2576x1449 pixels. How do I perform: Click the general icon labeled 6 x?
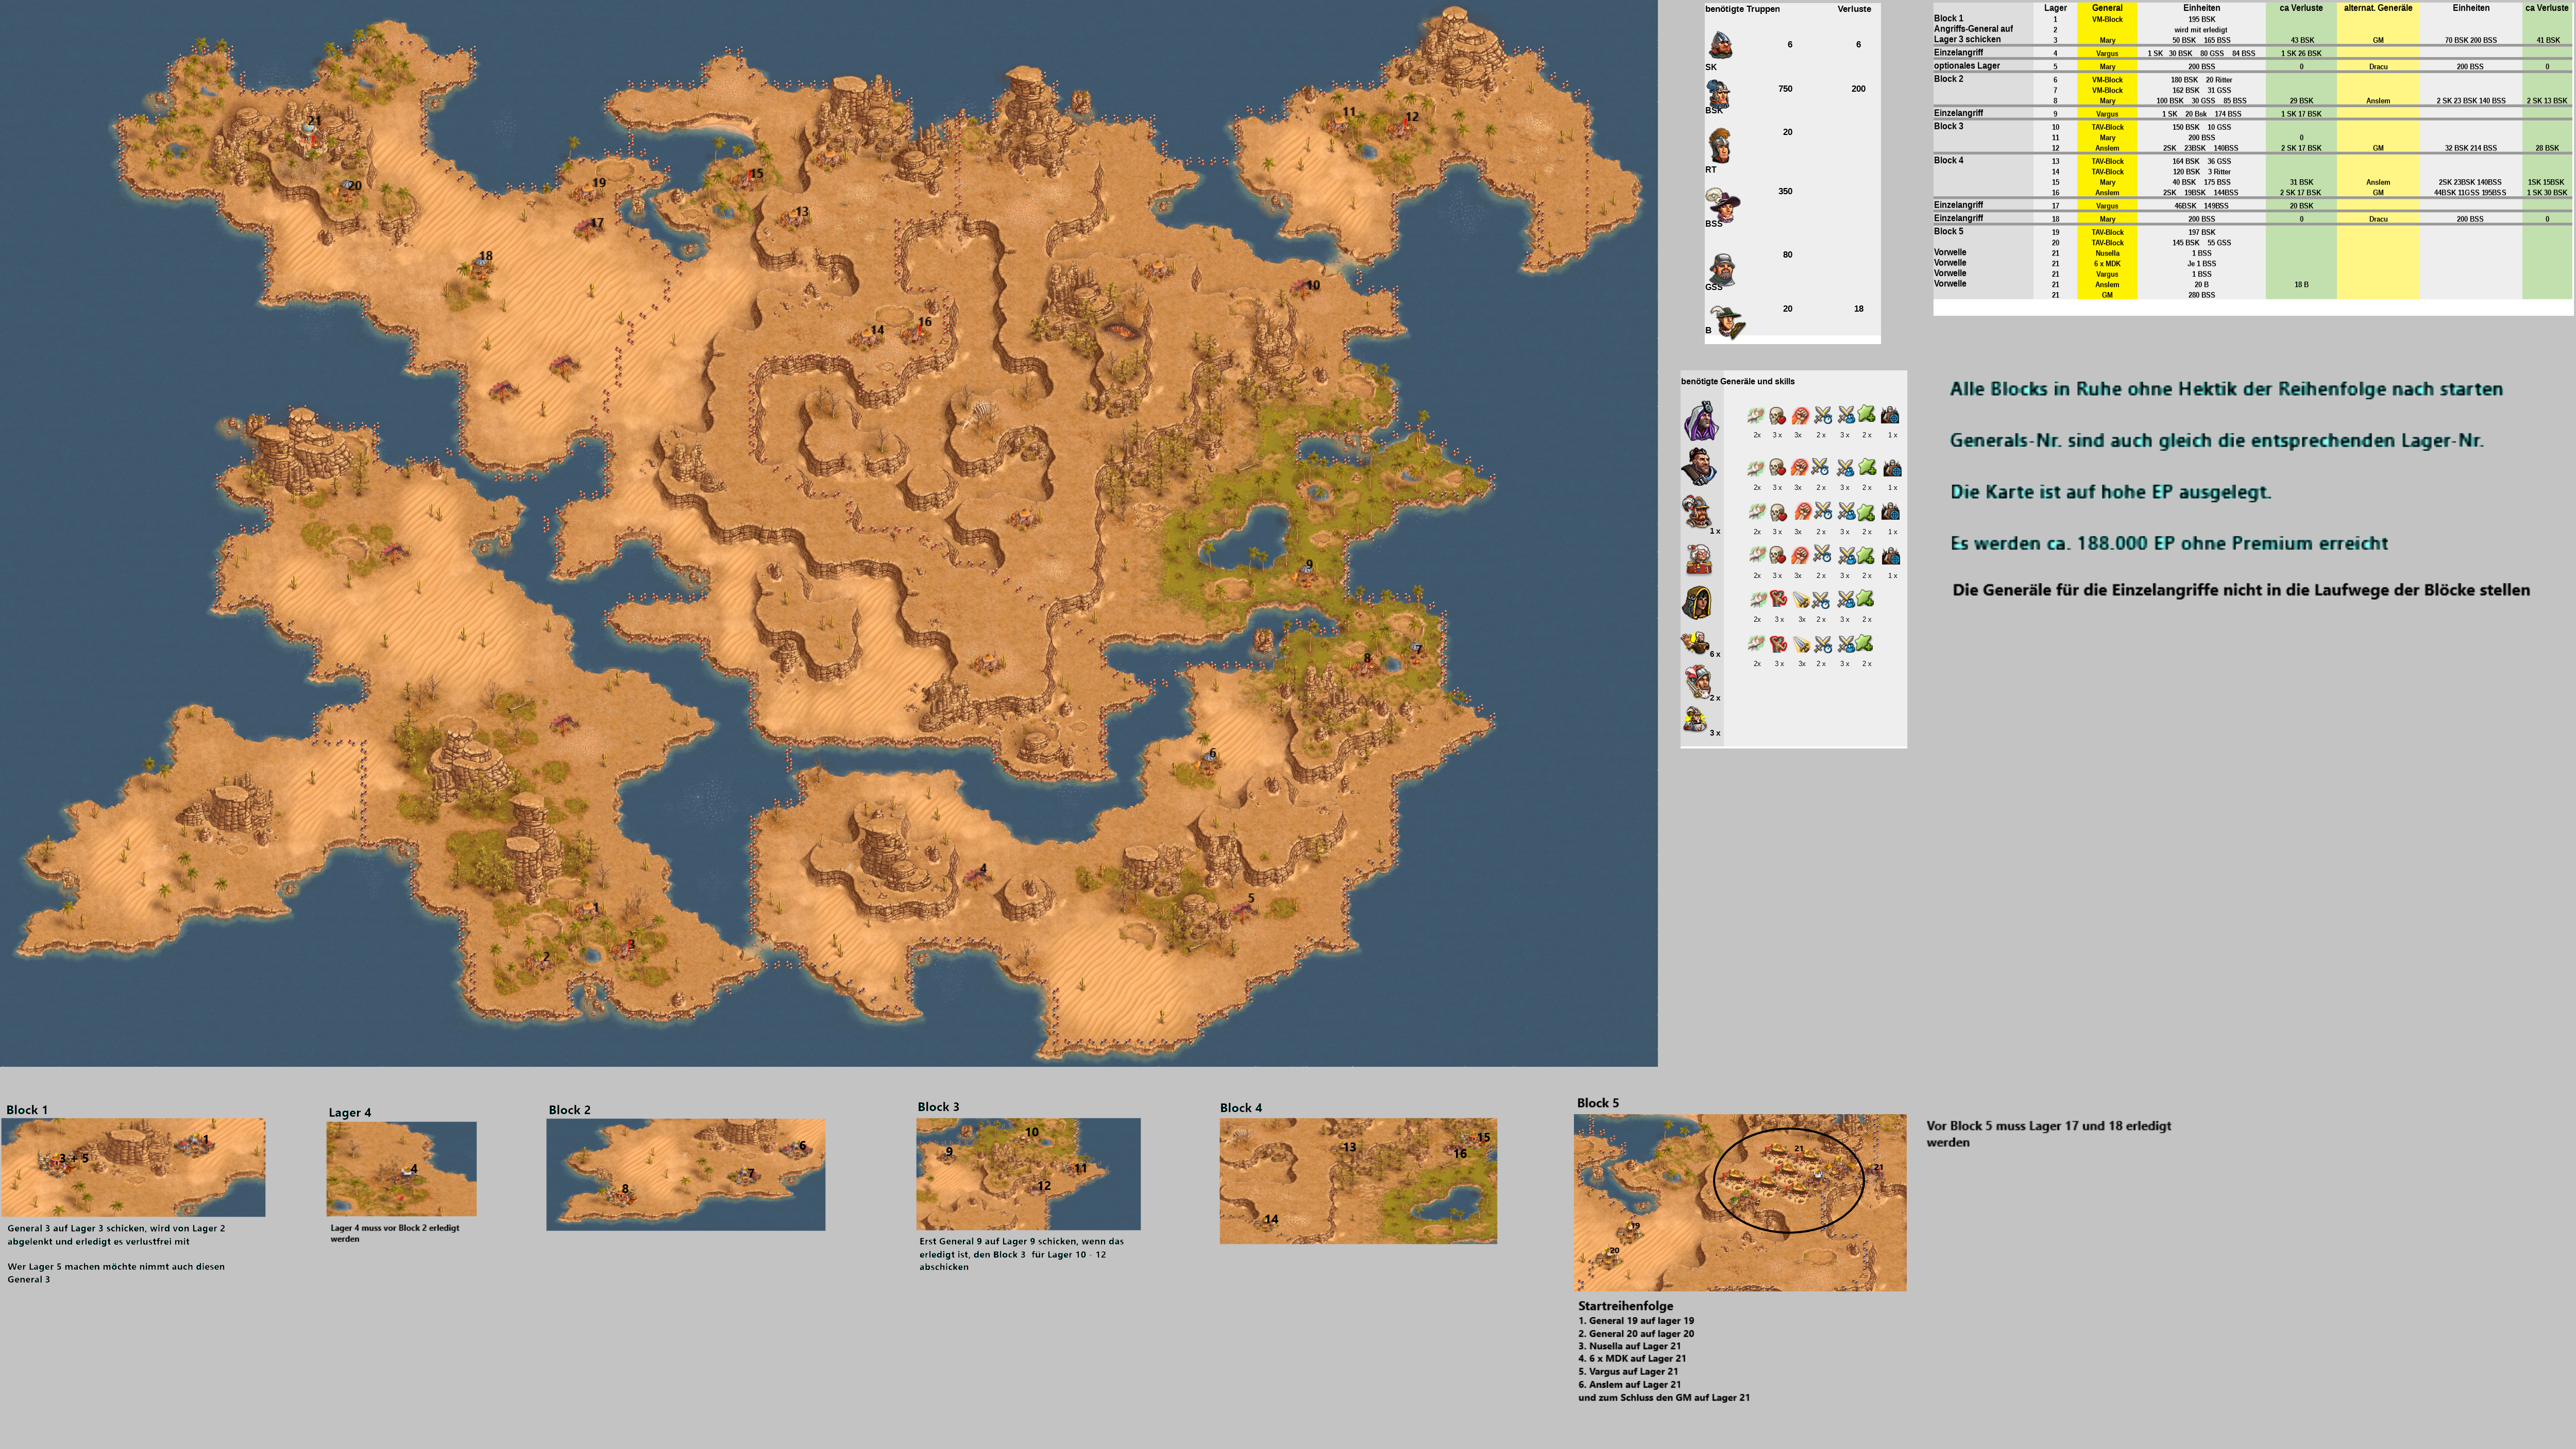click(x=1695, y=643)
